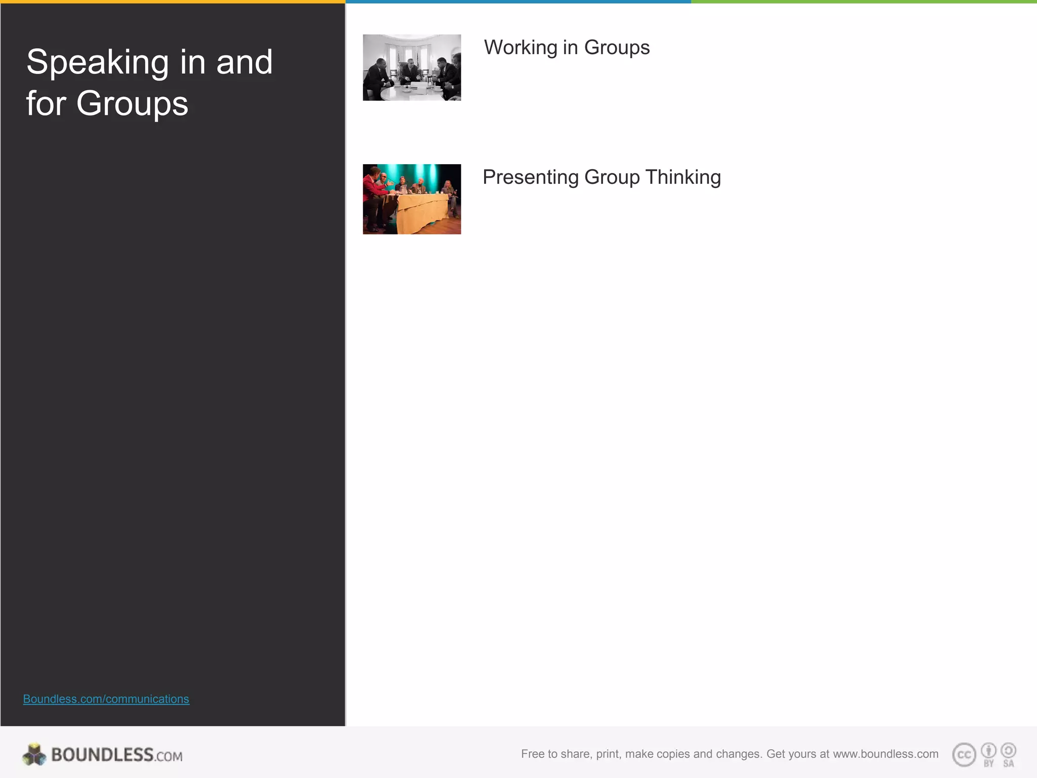
Task: Click the Boundless cube logo icon
Action: 34,755
